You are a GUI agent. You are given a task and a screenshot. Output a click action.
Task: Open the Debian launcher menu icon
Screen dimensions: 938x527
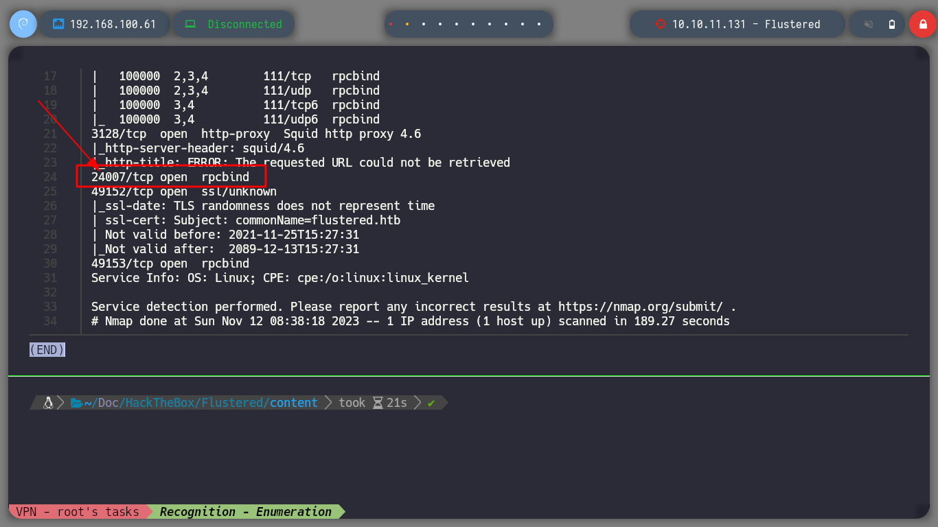(x=23, y=24)
